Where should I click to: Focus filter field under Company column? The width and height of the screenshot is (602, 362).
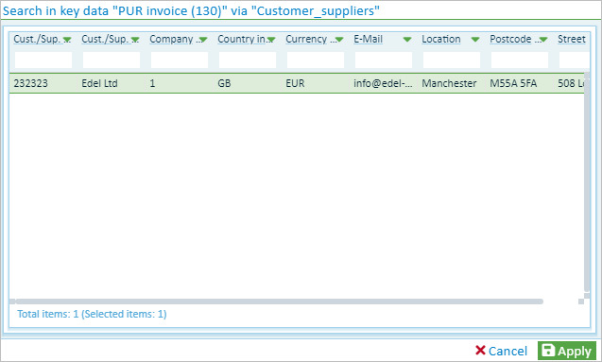pos(180,60)
